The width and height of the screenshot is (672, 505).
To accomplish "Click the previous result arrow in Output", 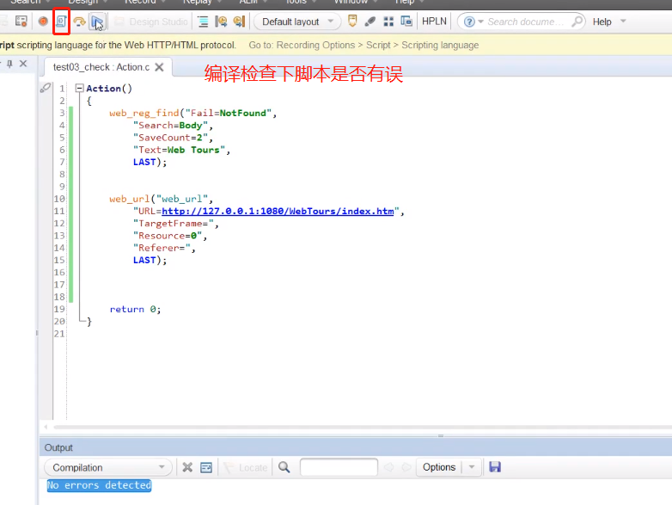I will coord(388,467).
